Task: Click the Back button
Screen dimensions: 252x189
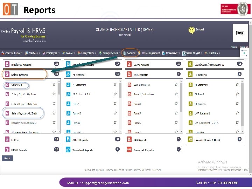Action: pos(7,158)
